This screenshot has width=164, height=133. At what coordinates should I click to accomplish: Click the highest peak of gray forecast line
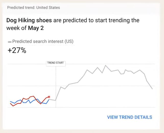pyautogui.click(x=106, y=65)
